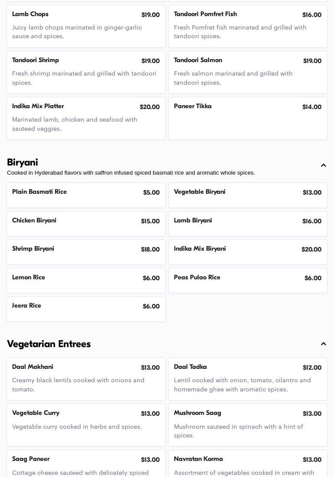
Task: Select the Lamb Chops menu item
Action: [86, 26]
